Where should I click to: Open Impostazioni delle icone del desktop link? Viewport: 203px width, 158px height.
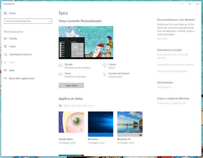(x=173, y=56)
